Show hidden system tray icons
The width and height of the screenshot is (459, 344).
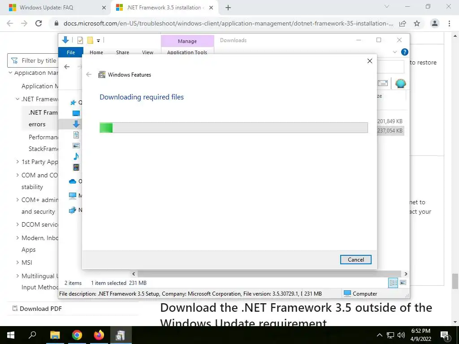pos(379,335)
